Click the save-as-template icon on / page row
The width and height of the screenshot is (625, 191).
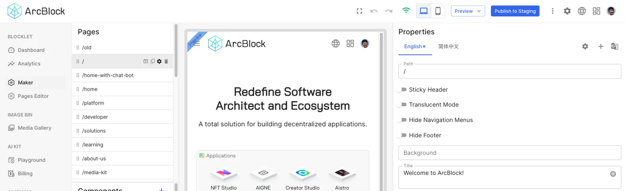(x=146, y=61)
